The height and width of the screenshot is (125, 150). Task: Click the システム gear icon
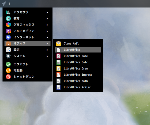8,56
